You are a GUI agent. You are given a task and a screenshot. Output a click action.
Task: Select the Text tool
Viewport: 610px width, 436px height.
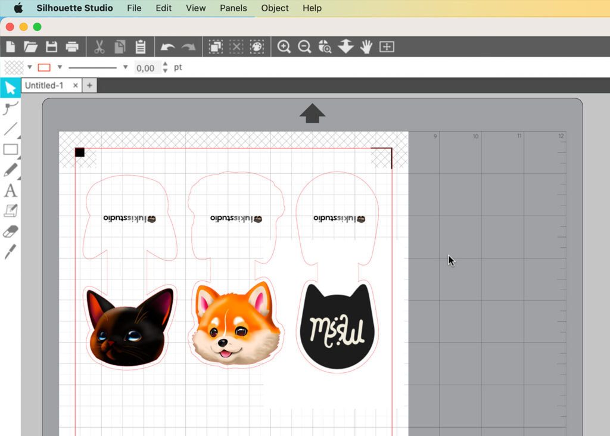(x=10, y=191)
